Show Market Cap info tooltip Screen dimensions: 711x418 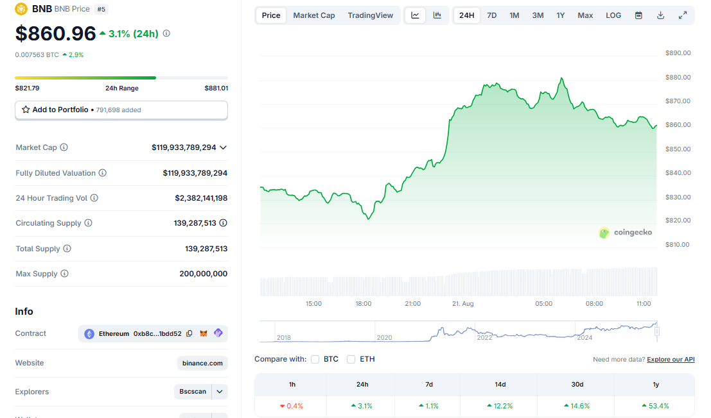click(x=64, y=147)
